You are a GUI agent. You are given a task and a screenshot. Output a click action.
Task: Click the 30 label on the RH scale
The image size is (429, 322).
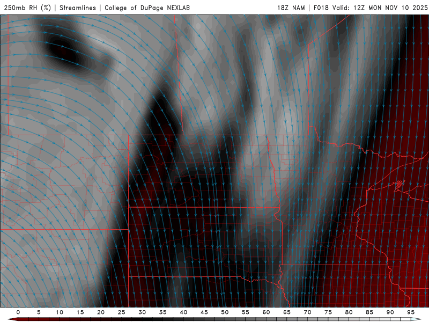[142, 312]
